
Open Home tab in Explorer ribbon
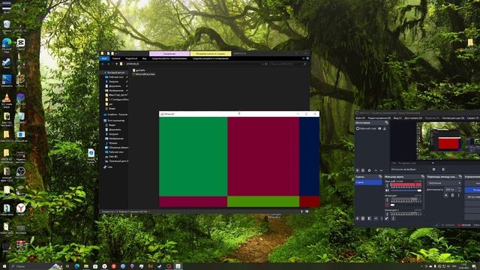[116, 58]
